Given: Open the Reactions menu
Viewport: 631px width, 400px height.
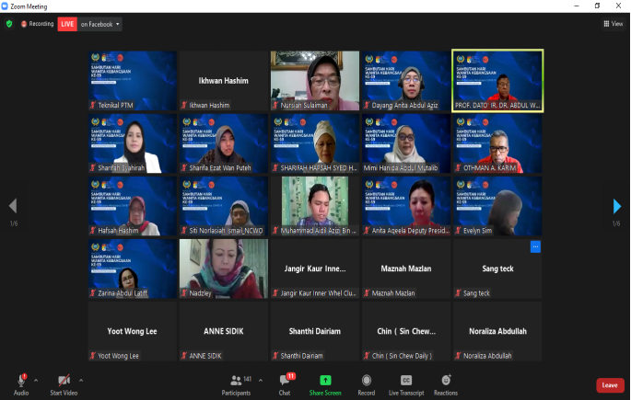Looking at the screenshot, I should [446, 380].
